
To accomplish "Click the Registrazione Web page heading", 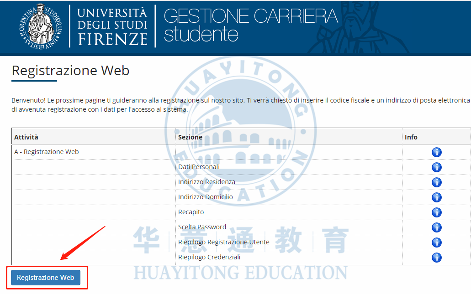I will point(71,71).
